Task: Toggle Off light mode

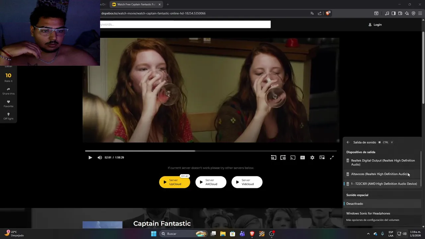Action: coord(8,116)
